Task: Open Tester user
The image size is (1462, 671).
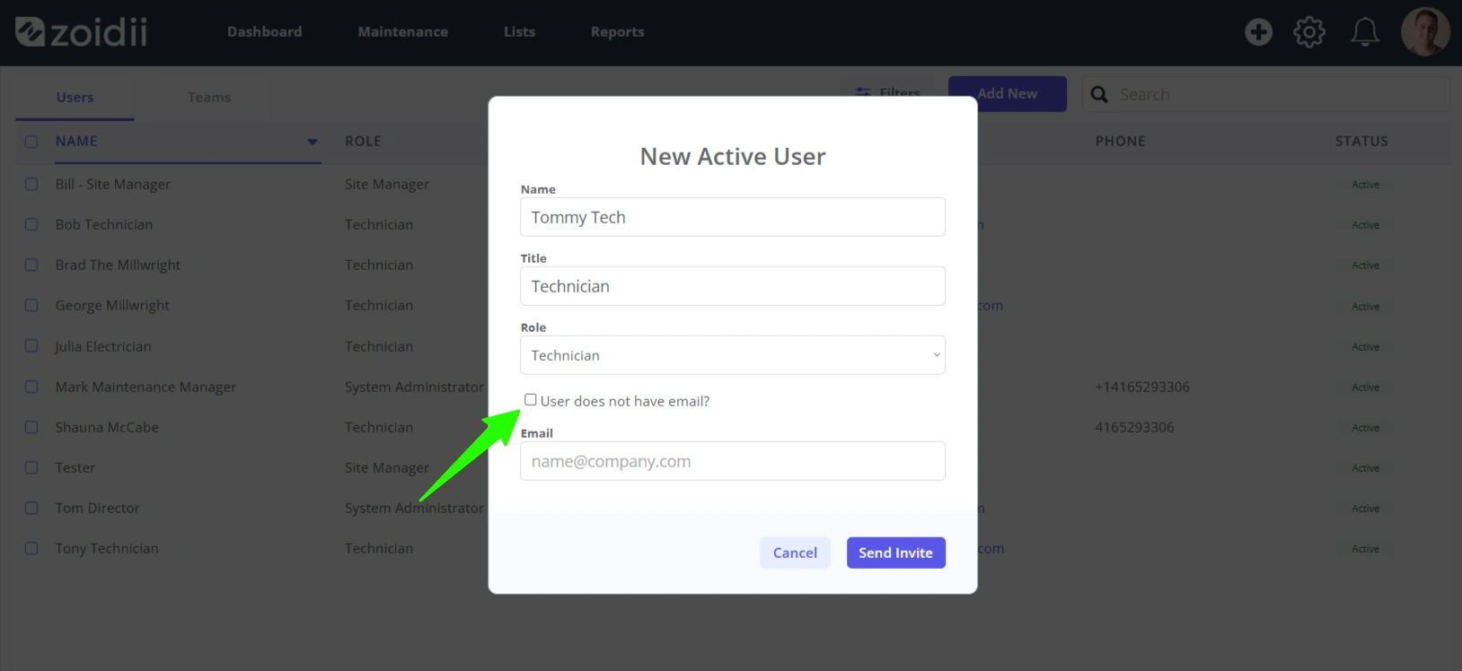Action: pyautogui.click(x=75, y=467)
